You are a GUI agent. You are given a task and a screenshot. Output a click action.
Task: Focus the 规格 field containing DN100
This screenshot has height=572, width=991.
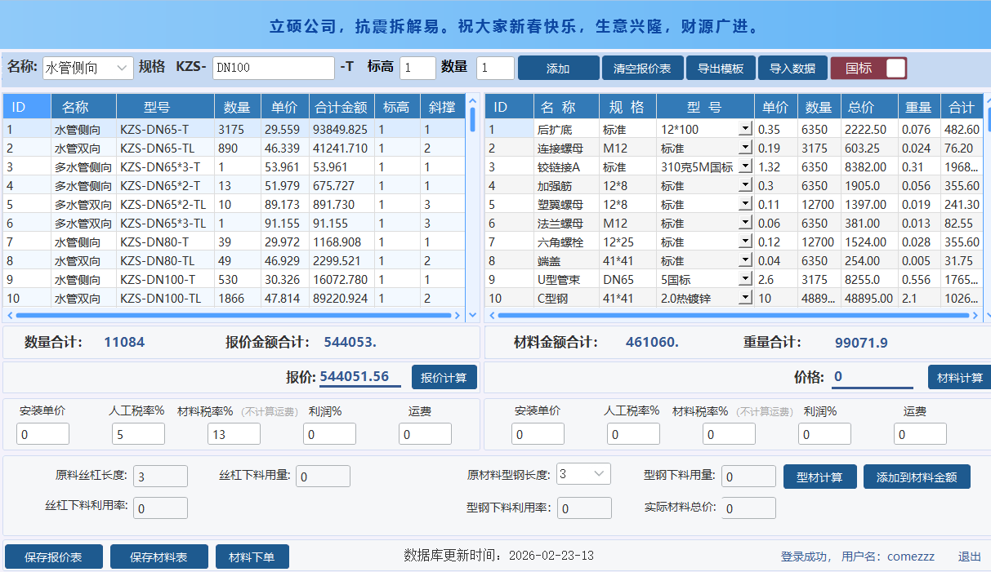point(274,68)
